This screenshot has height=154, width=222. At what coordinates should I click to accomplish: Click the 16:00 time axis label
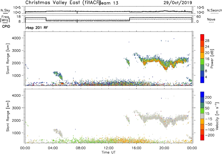tap(136, 148)
